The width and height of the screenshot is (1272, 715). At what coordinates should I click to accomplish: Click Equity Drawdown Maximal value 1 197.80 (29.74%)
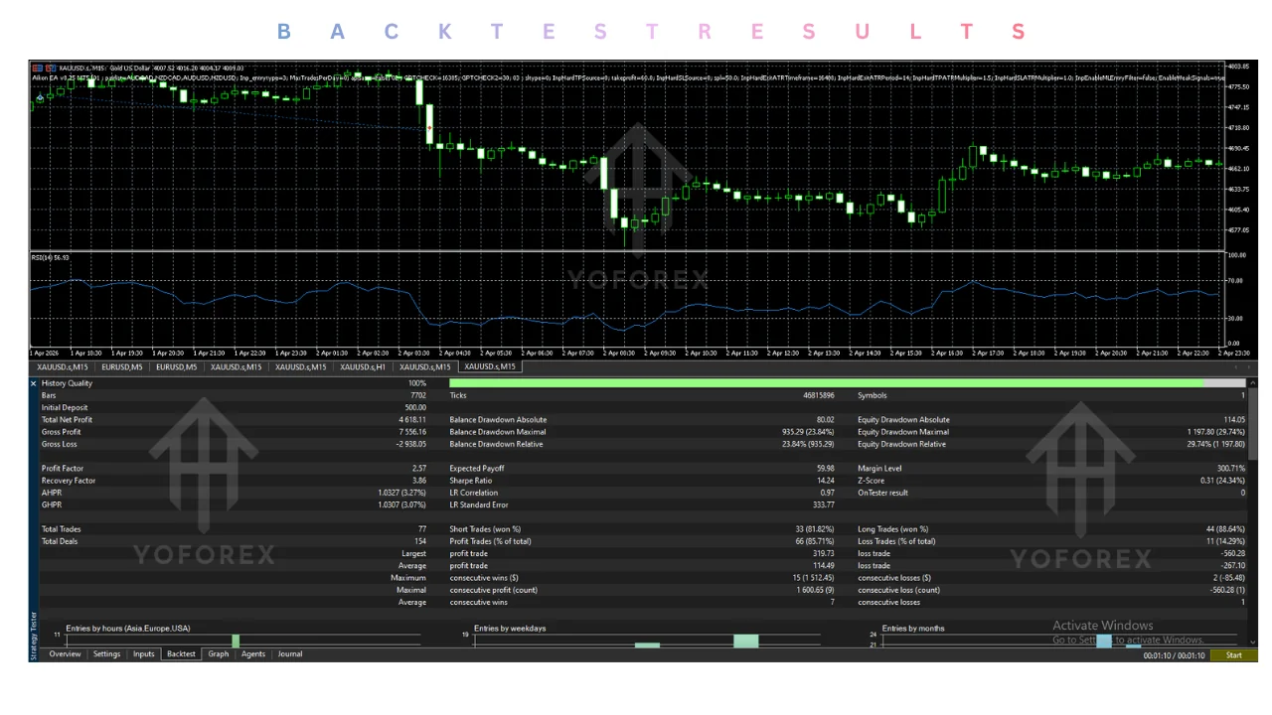(x=1215, y=432)
